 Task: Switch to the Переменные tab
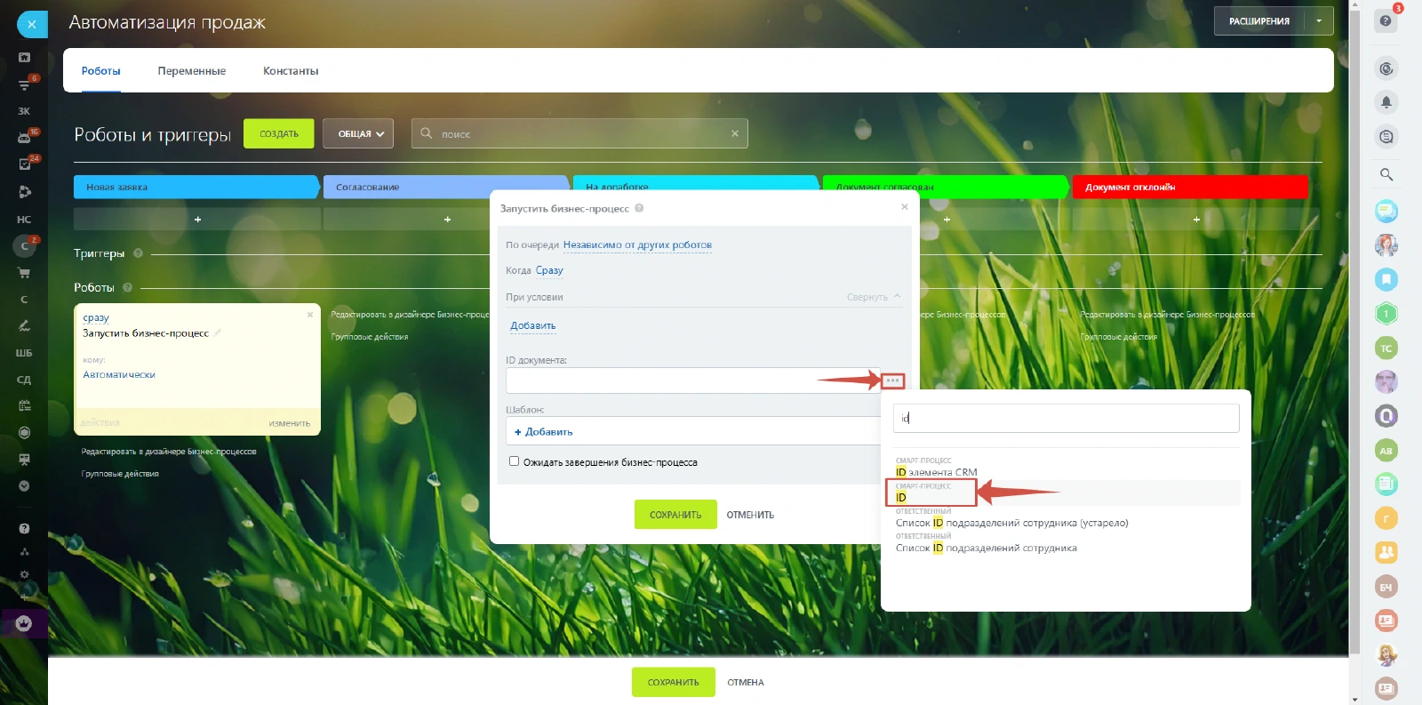coord(191,71)
